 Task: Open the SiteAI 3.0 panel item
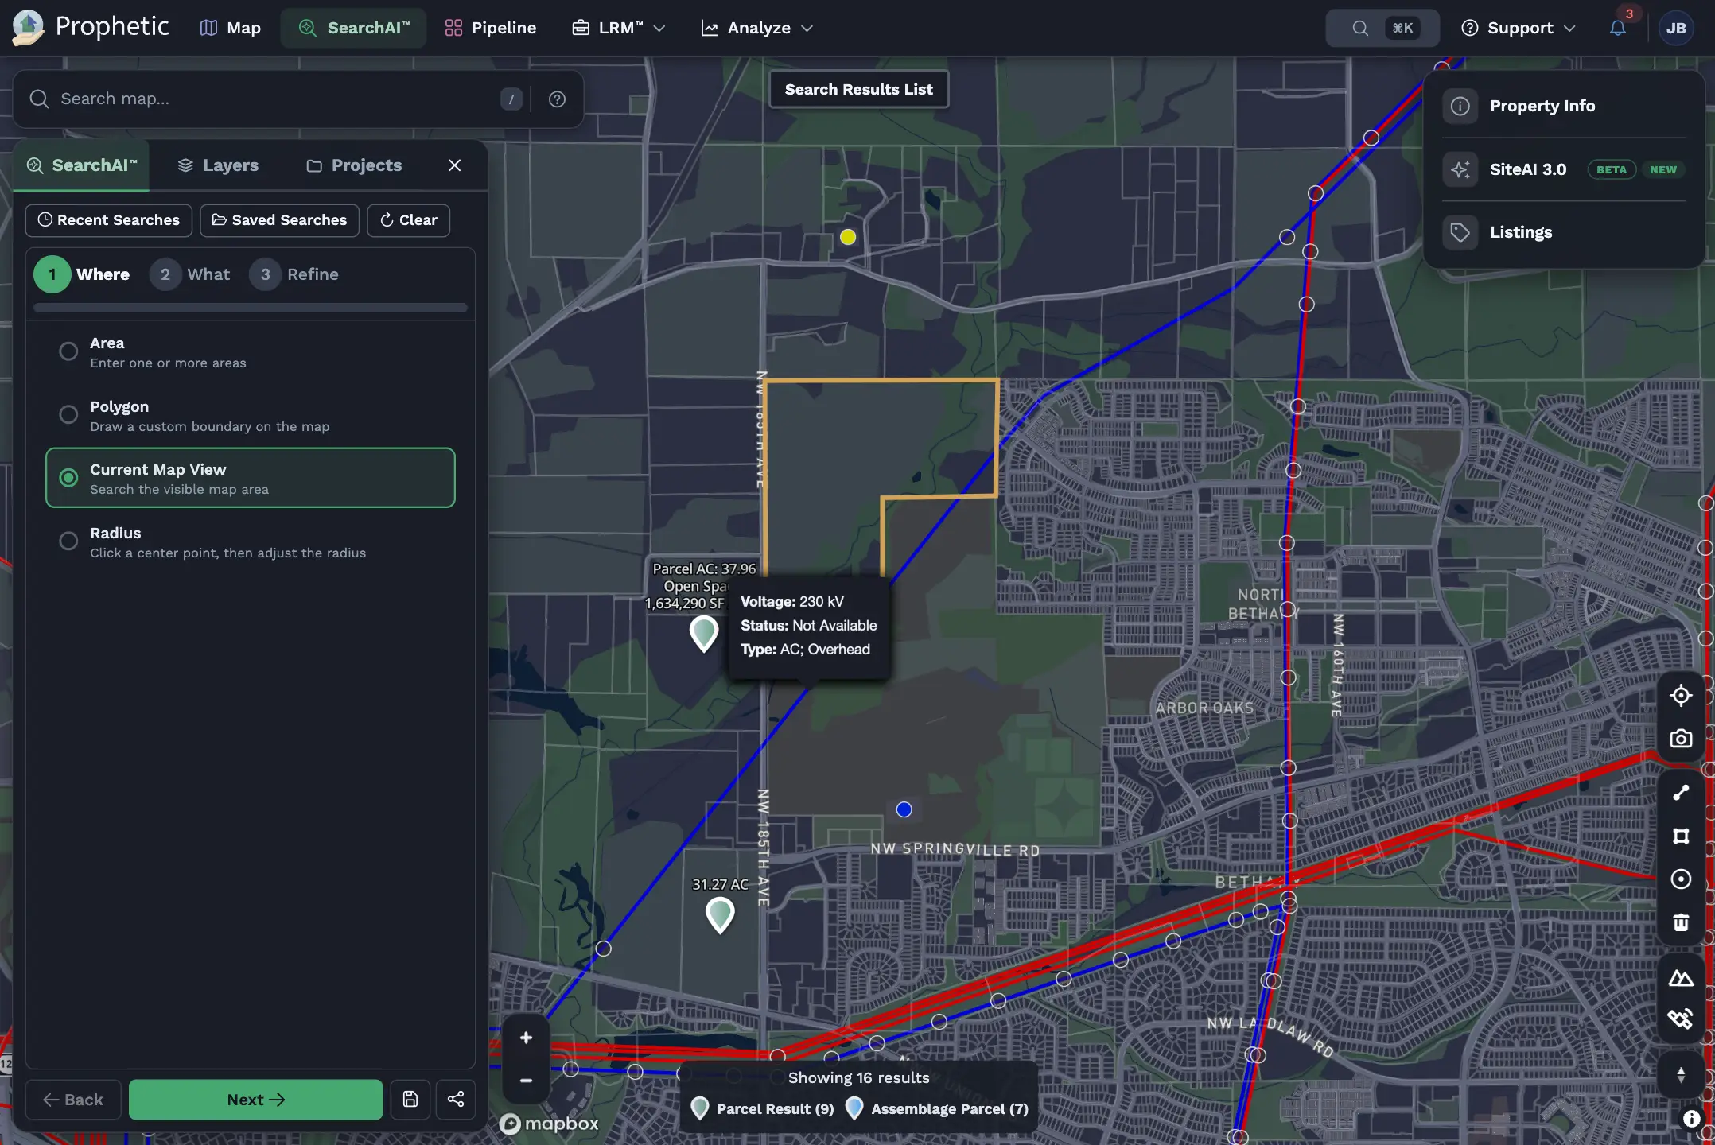pos(1563,169)
